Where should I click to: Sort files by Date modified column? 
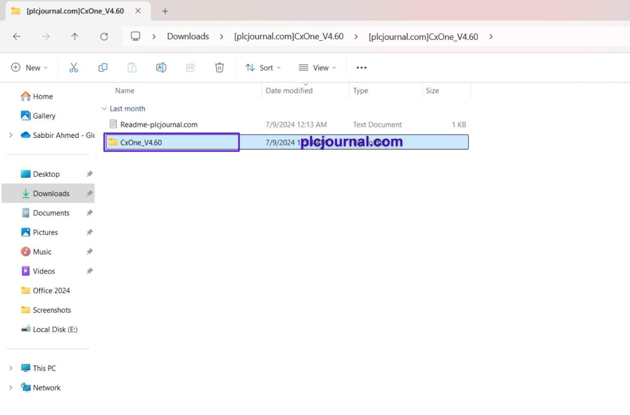click(289, 90)
